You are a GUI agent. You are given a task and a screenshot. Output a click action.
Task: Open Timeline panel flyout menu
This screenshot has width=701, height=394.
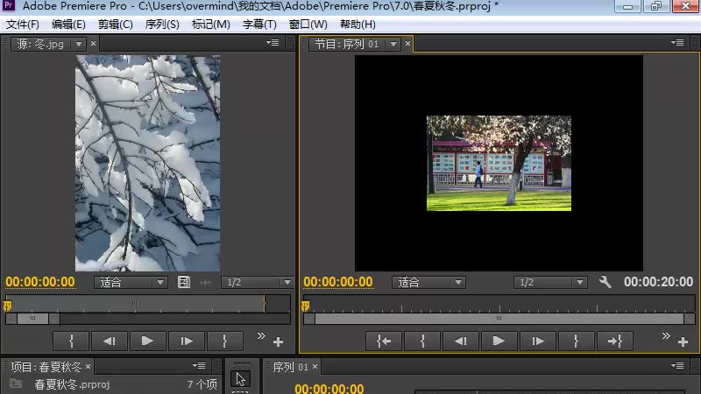(676, 366)
